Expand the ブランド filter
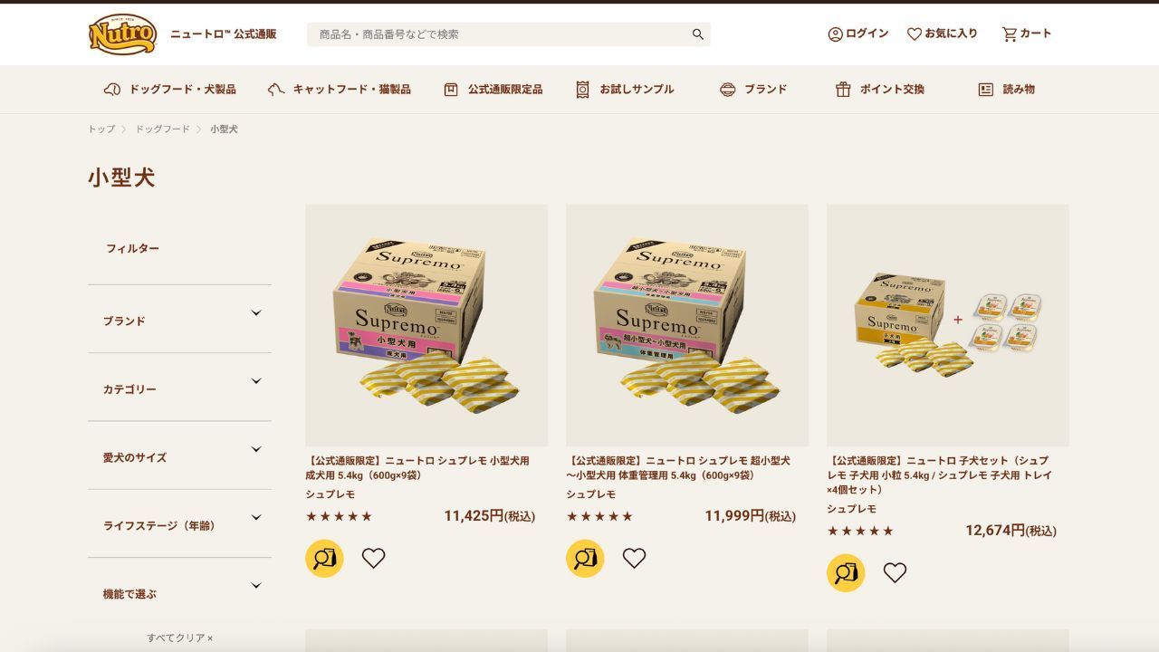The image size is (1159, 652). pos(179,320)
